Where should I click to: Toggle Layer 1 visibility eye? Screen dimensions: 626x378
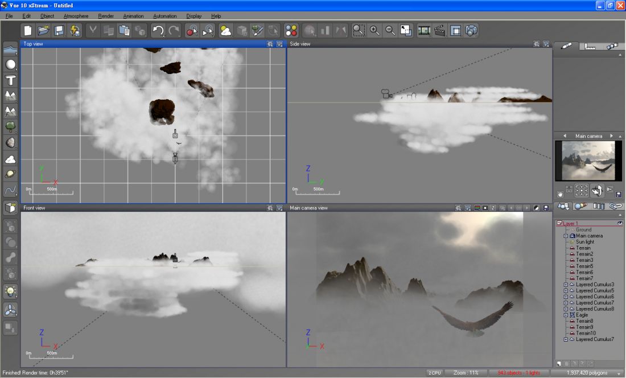tap(620, 223)
